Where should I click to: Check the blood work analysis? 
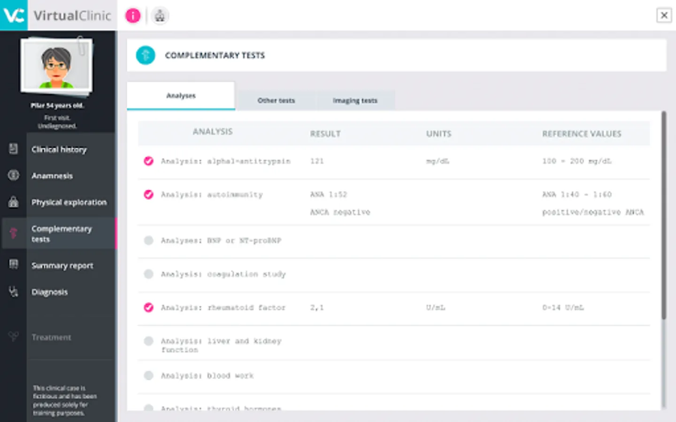point(148,375)
